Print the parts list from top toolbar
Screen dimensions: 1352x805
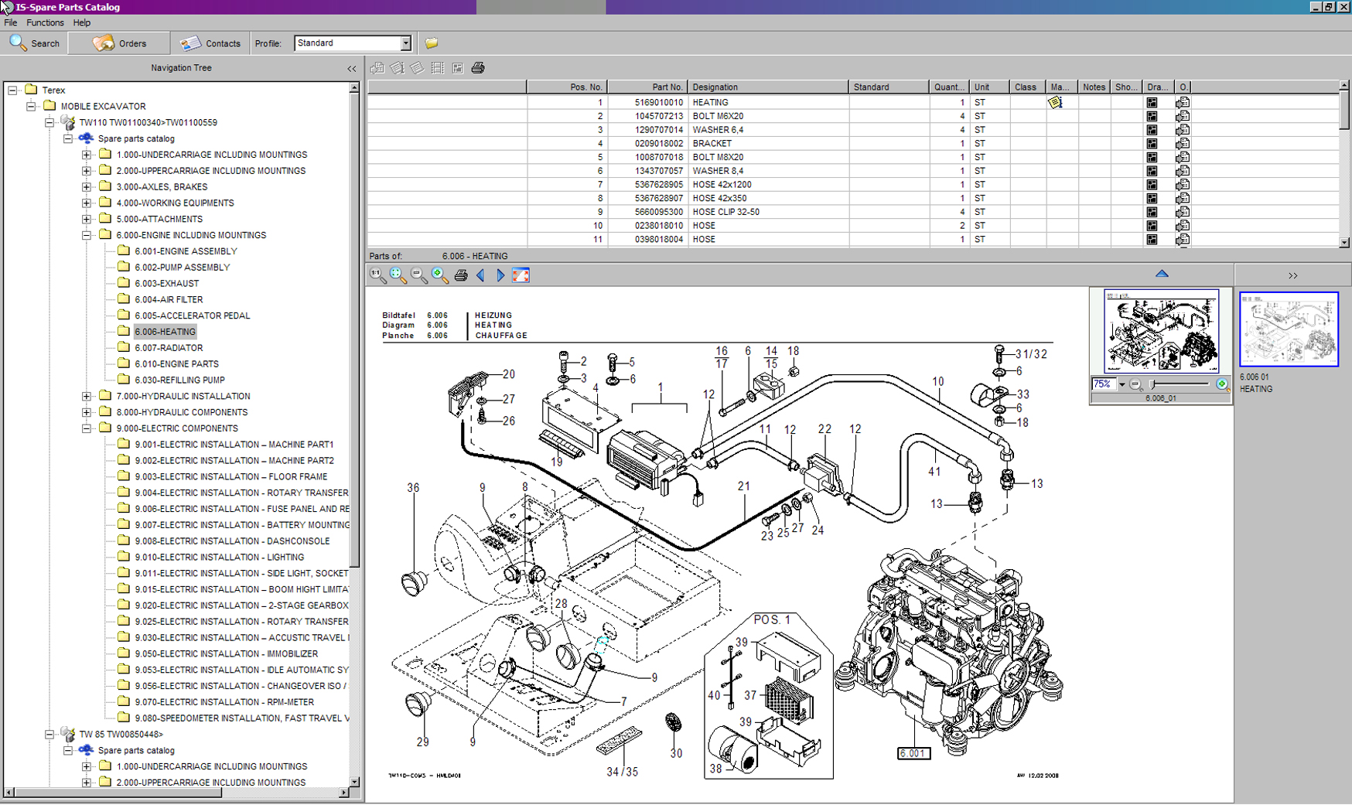[x=478, y=68]
